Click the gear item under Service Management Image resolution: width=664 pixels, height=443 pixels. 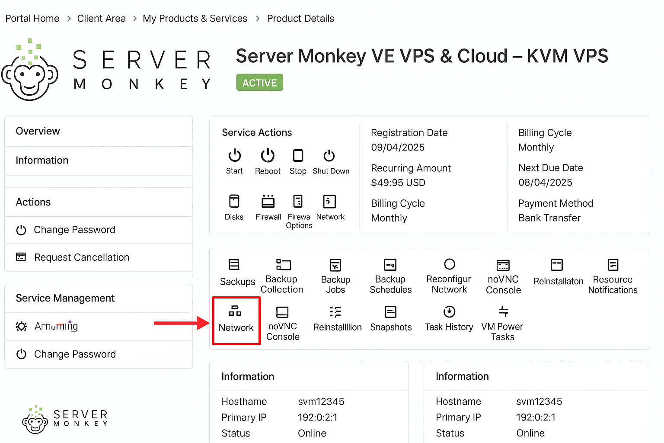[99, 326]
